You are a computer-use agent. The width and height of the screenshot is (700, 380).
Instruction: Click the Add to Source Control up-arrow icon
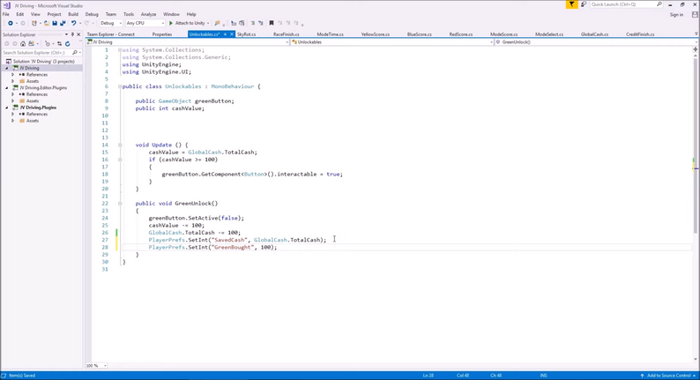point(642,376)
